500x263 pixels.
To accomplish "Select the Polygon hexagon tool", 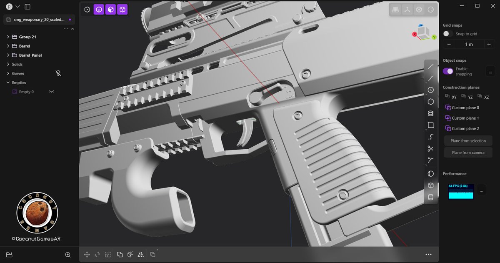I will coord(431,102).
